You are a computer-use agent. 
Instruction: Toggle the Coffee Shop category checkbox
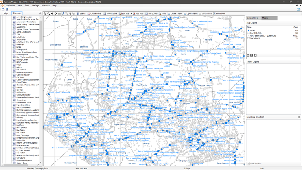click(14, 92)
